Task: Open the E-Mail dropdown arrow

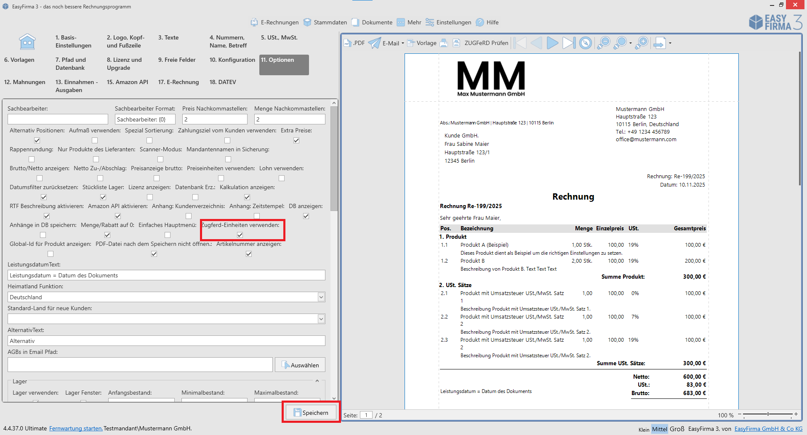Action: 403,43
